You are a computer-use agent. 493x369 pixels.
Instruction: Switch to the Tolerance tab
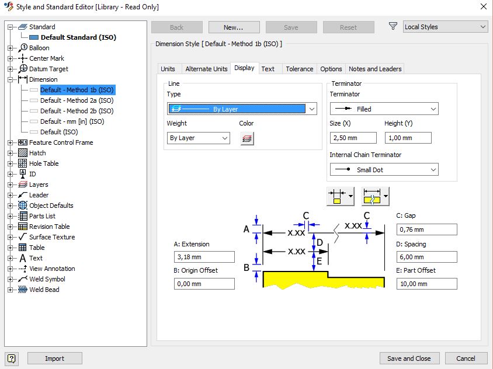pyautogui.click(x=299, y=69)
